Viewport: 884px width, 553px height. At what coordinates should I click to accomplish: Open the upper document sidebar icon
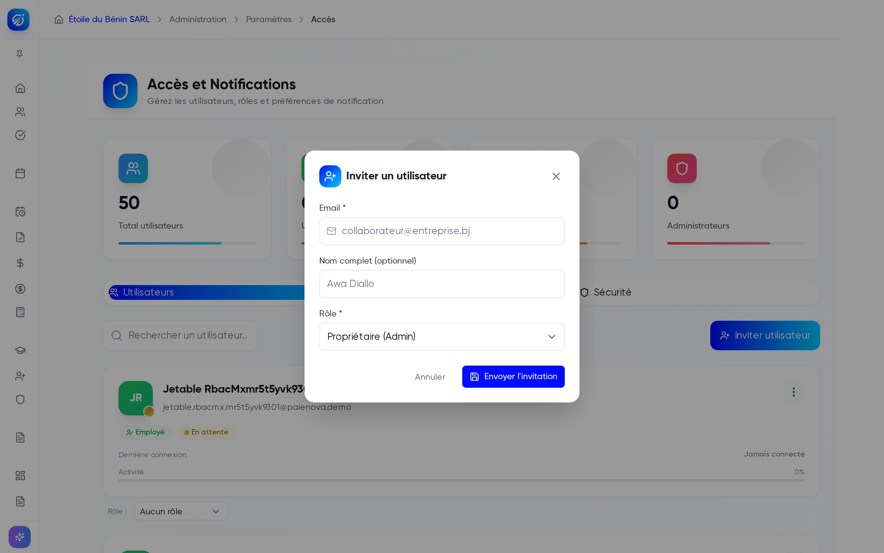tap(20, 437)
